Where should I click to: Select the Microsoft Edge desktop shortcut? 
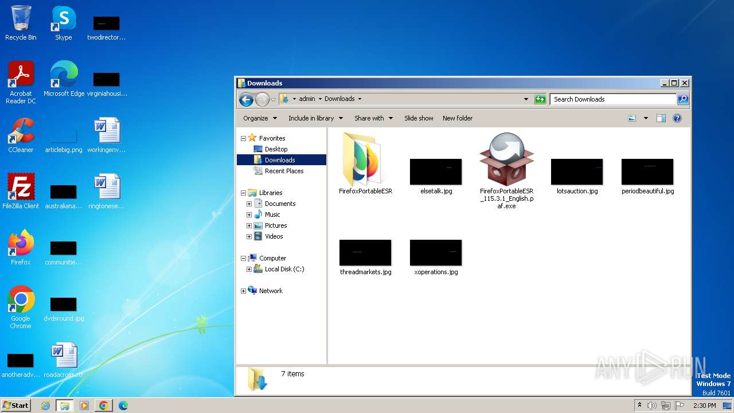[x=64, y=79]
